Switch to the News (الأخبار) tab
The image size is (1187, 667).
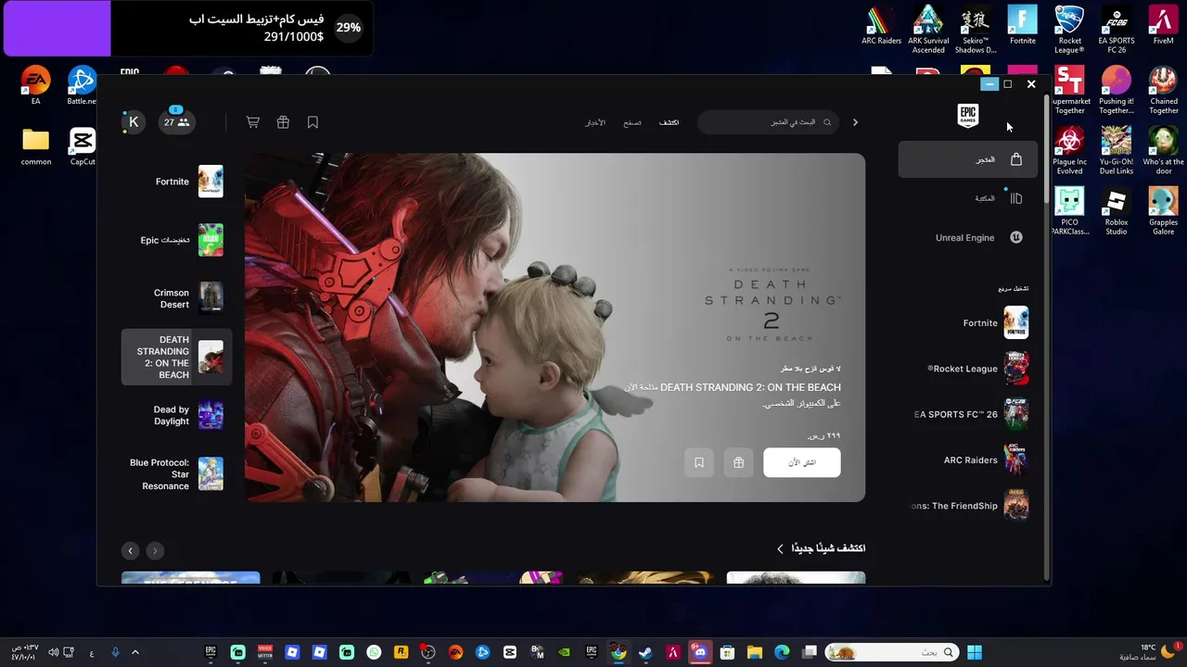coord(594,122)
